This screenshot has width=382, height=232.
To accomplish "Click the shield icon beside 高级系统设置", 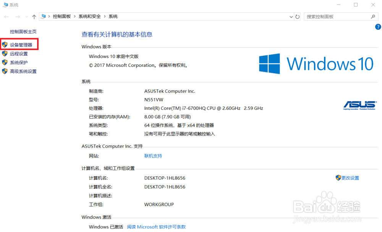I will (5, 71).
